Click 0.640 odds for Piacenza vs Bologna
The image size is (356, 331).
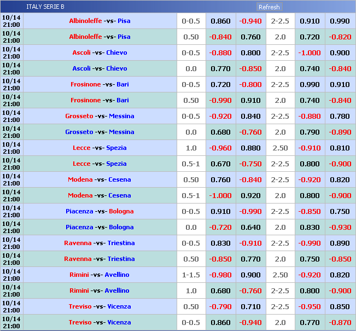pos(250,227)
